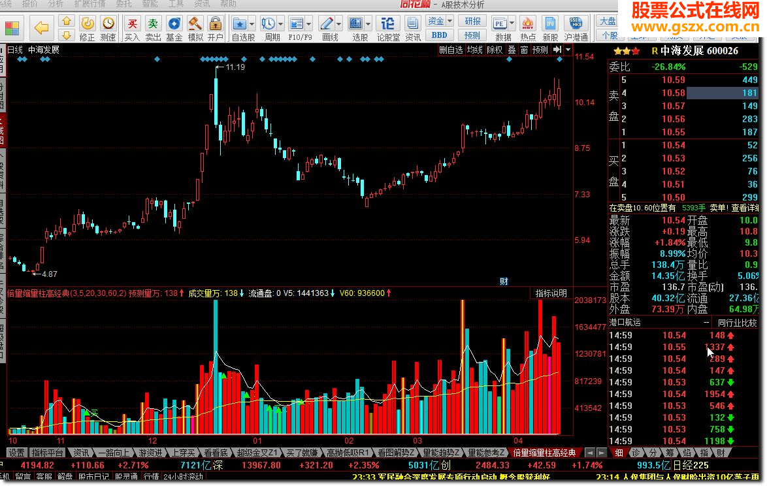Expand the 自选股 dropdown arrow

click(252, 24)
